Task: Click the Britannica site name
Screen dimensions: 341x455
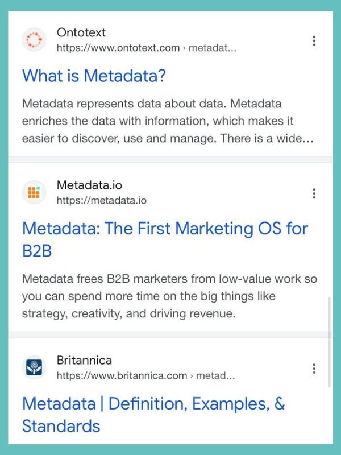Action: 84,360
